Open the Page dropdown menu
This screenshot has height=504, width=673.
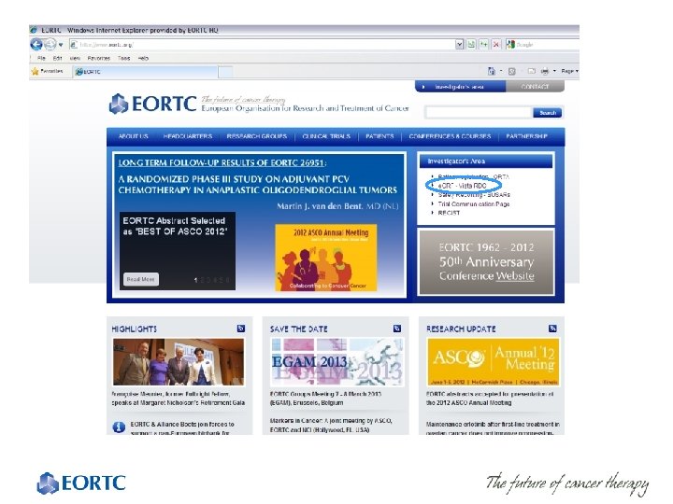pyautogui.click(x=569, y=71)
